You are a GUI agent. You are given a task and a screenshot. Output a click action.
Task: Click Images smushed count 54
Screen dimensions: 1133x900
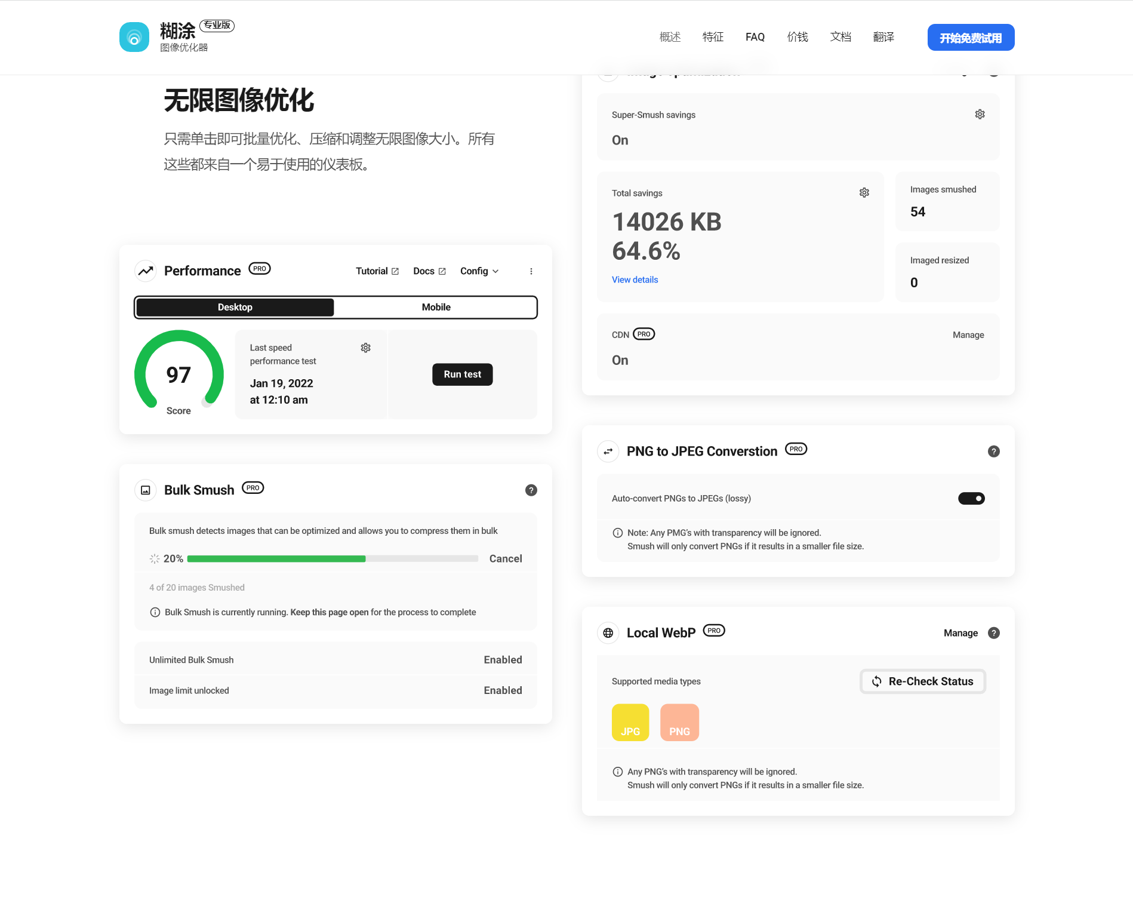point(918,212)
